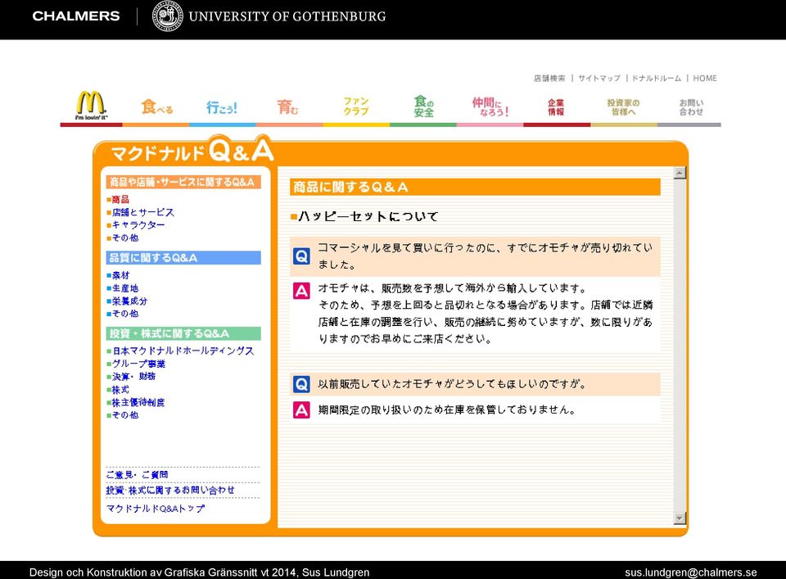The image size is (786, 579).
Task: Open the 企業情報 navigation item
Action: point(556,107)
